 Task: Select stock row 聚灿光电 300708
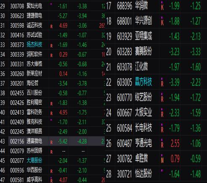[x=53, y=6]
